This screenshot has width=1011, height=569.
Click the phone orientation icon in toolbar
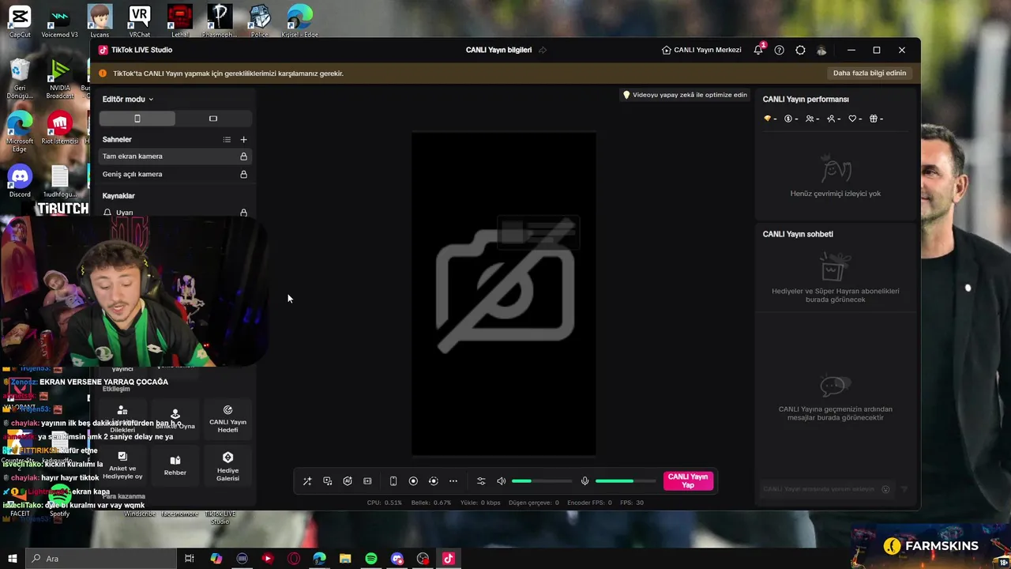pyautogui.click(x=393, y=481)
